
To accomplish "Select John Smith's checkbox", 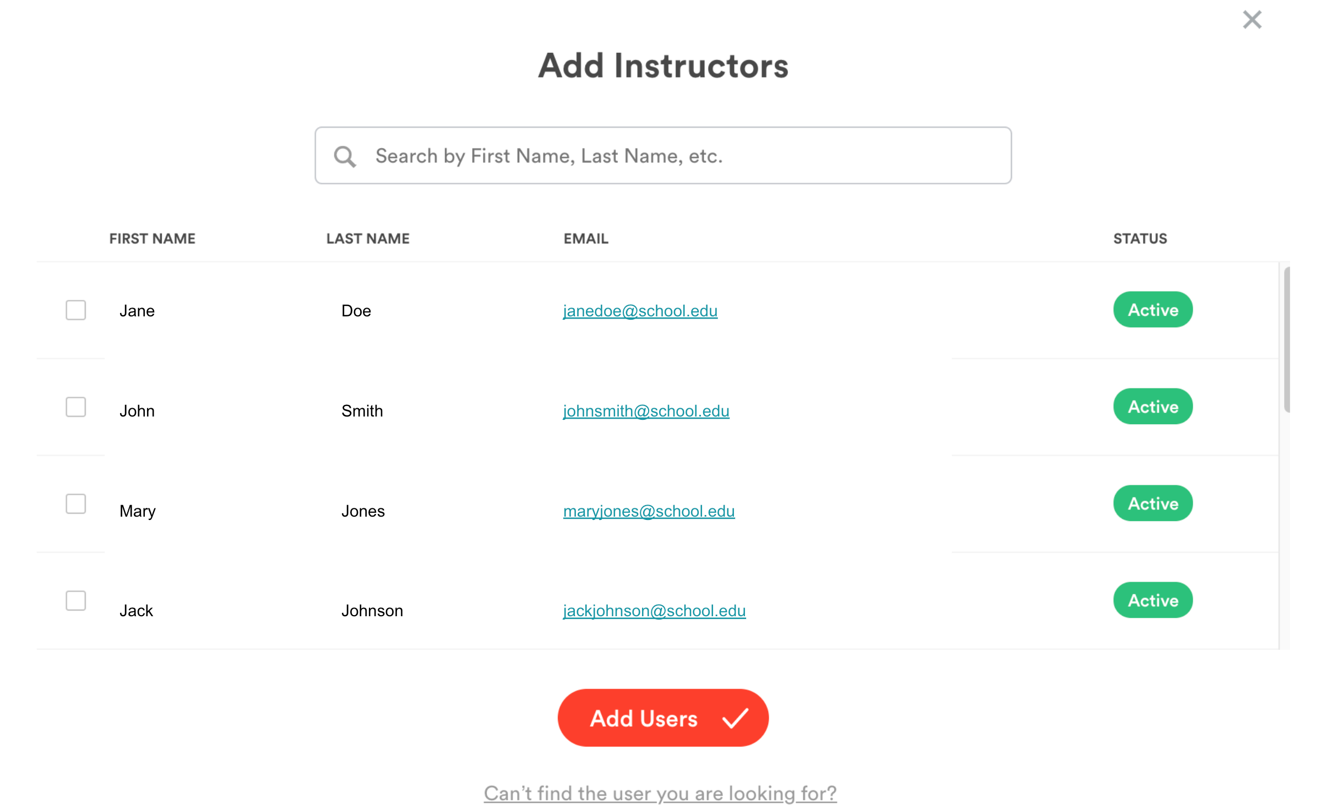I will tap(76, 407).
